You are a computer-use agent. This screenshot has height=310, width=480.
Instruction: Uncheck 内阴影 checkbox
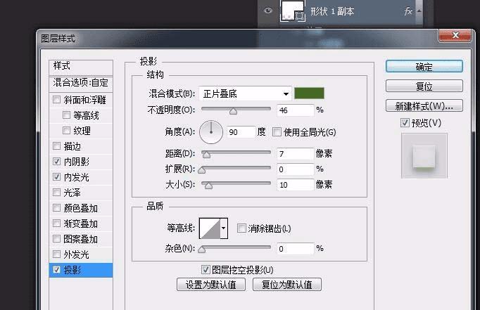tap(56, 162)
